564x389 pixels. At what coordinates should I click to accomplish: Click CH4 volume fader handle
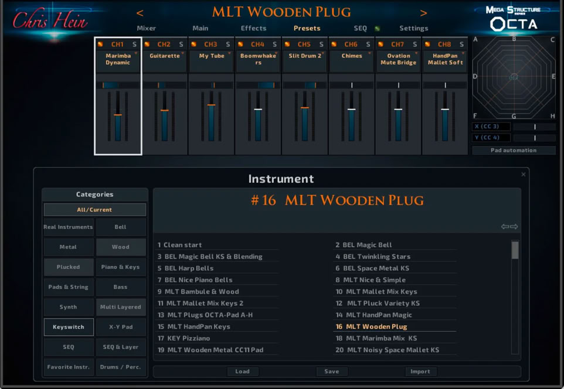(258, 109)
